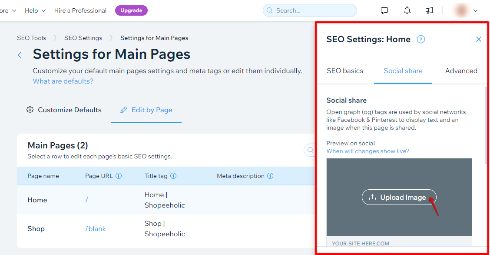490x255 pixels.
Task: Click the top Search input field
Action: [310, 10]
